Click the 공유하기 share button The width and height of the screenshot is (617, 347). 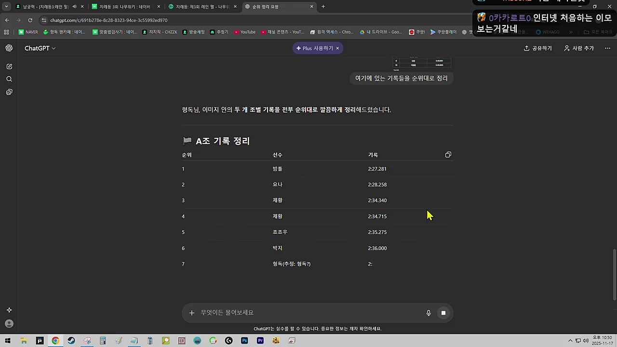[537, 48]
